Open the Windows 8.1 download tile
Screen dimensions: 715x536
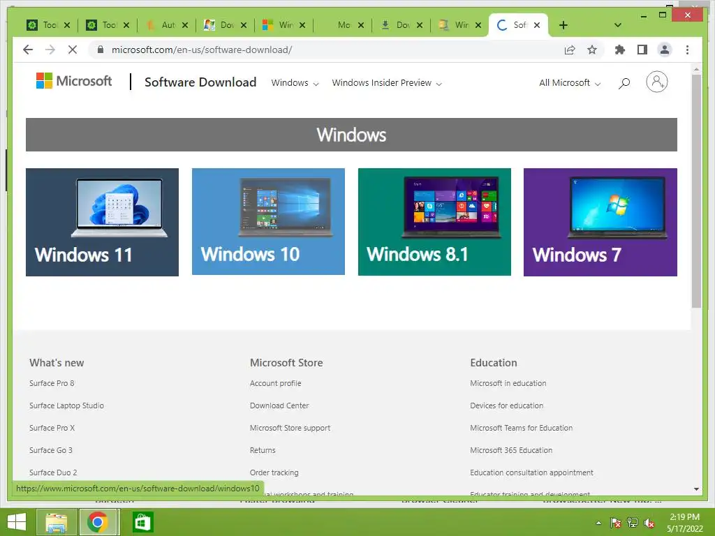click(x=434, y=222)
